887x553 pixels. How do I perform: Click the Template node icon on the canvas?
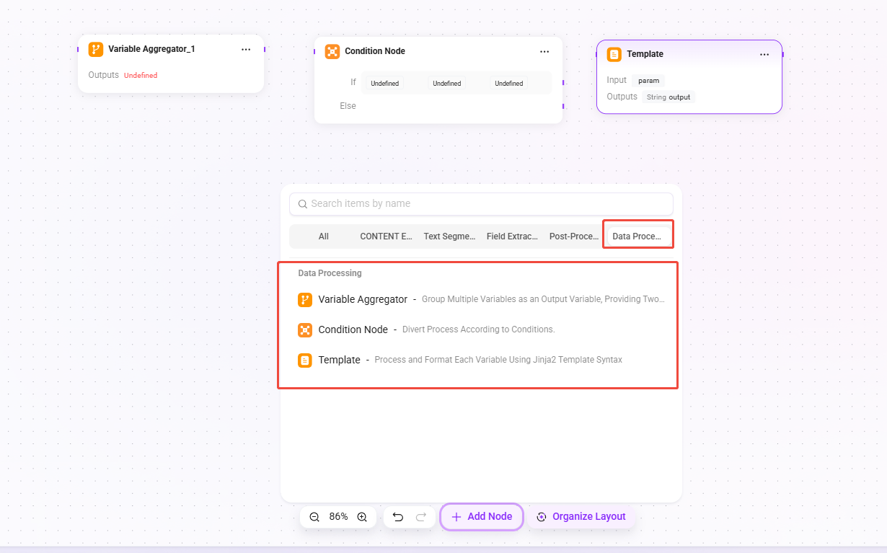pyautogui.click(x=614, y=54)
